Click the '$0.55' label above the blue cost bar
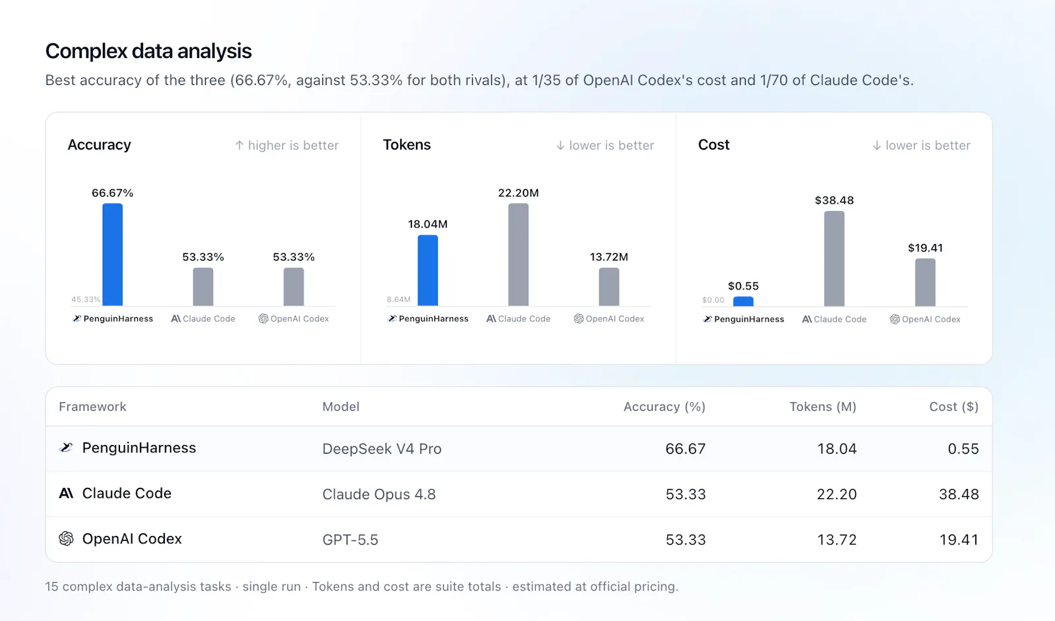Viewport: 1055px width, 621px height. tap(743, 286)
